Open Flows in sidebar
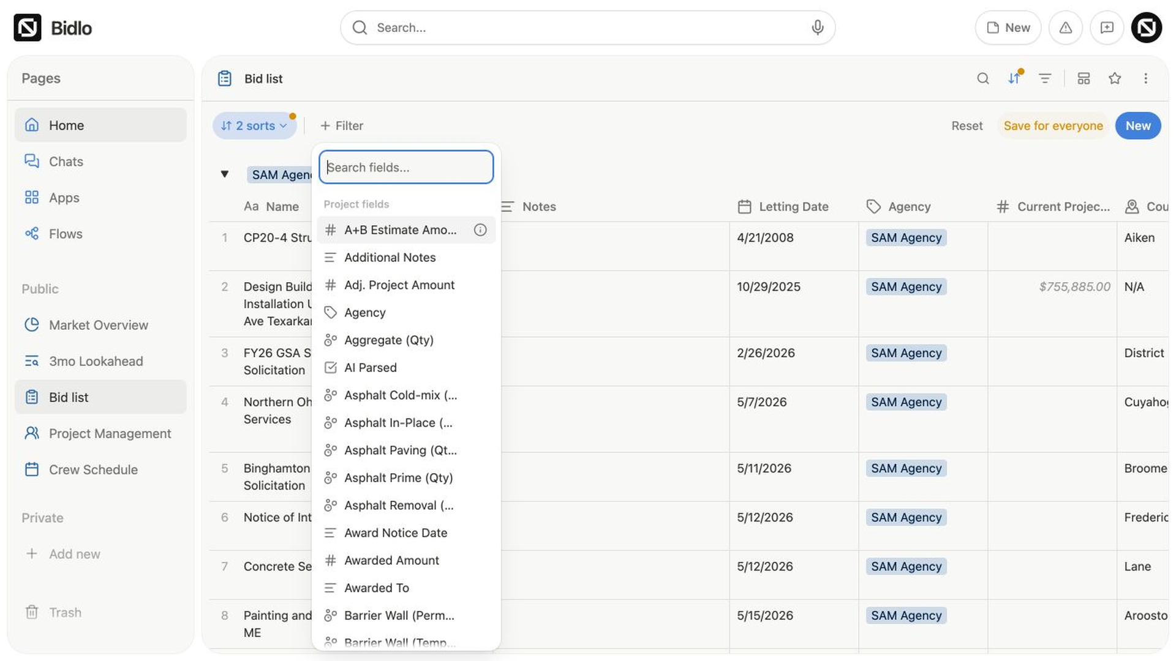 (x=100, y=233)
